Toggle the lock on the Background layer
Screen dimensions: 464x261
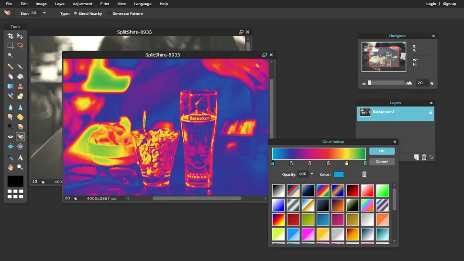click(x=431, y=112)
